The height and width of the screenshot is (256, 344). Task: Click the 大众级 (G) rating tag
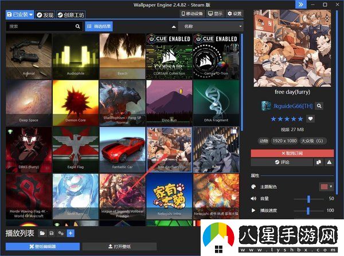click(x=313, y=141)
